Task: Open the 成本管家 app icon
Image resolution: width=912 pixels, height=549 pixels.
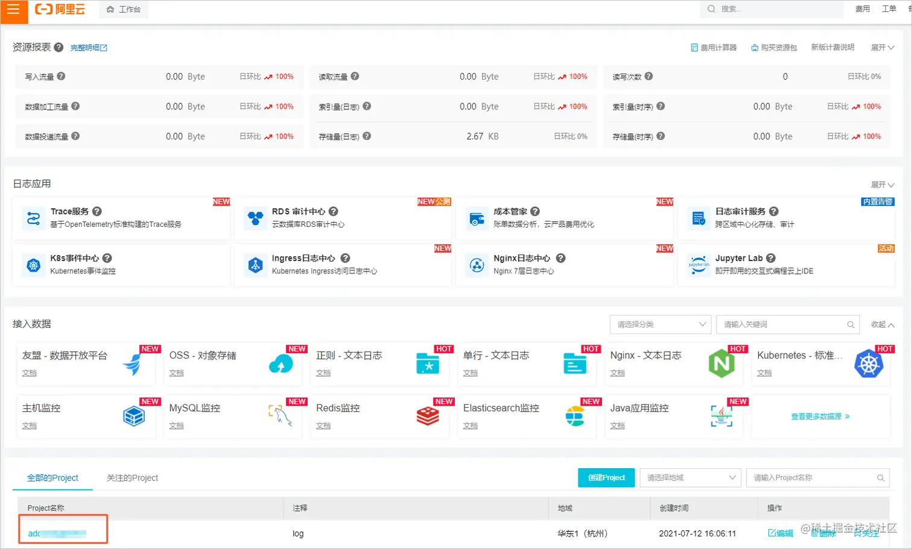Action: [477, 218]
